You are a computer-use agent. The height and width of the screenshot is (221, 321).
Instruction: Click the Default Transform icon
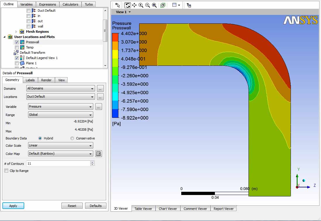point(16,53)
